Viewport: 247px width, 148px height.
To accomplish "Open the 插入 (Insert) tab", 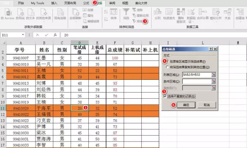I will point(54,3).
